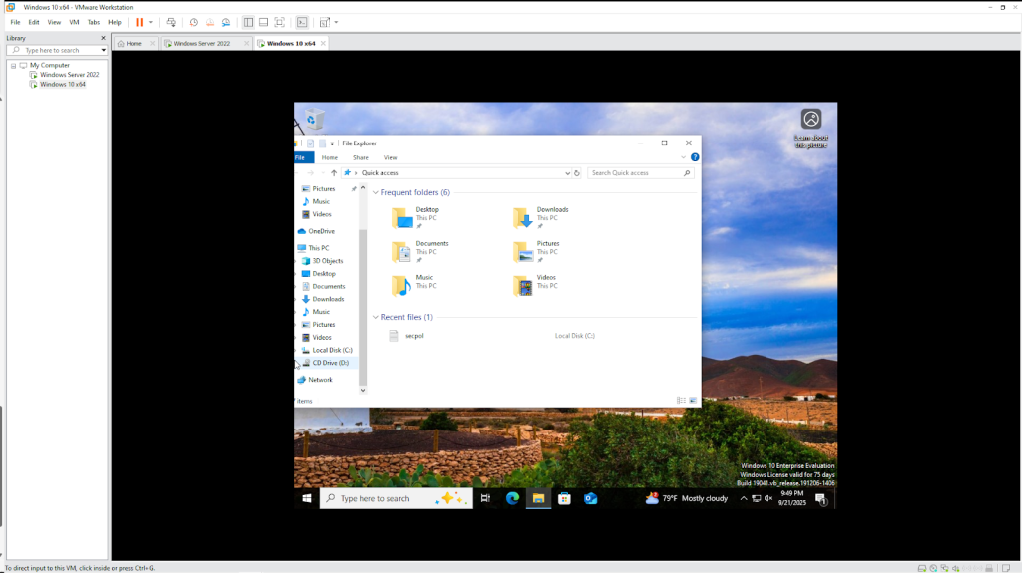Open Microsoft Edge from the guest taskbar
The height and width of the screenshot is (573, 1022).
pyautogui.click(x=512, y=498)
